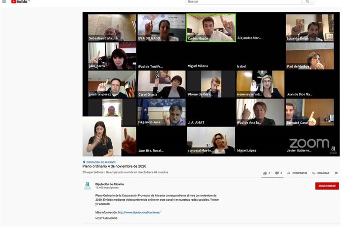Click the YouTube logo

(20, 2)
